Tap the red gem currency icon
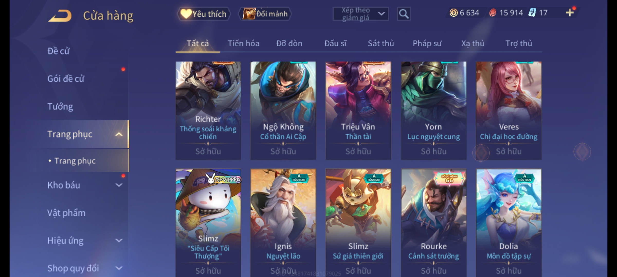This screenshot has width=617, height=277. (x=493, y=13)
